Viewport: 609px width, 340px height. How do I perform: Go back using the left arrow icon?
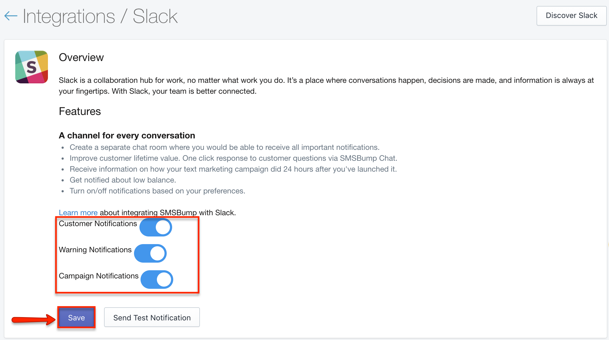coord(11,16)
